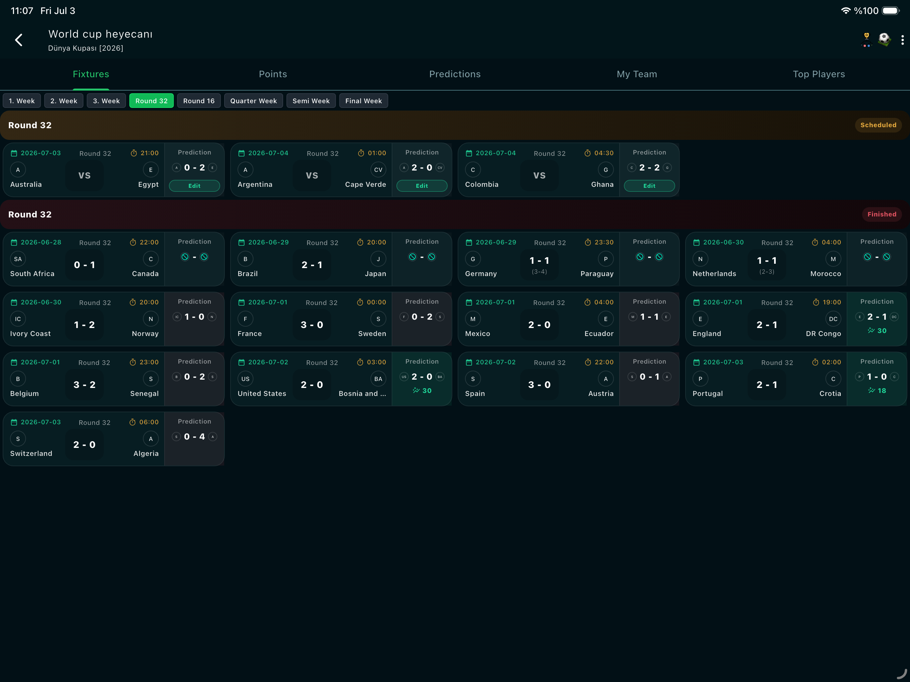Edit the Colombia vs Ghana prediction
The width and height of the screenshot is (910, 682).
pos(649,186)
